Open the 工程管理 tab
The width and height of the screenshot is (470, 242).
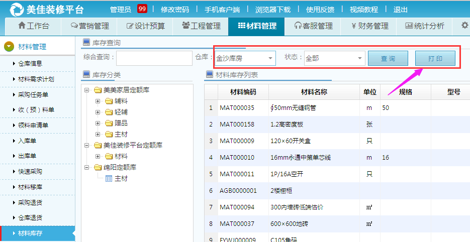(201, 26)
